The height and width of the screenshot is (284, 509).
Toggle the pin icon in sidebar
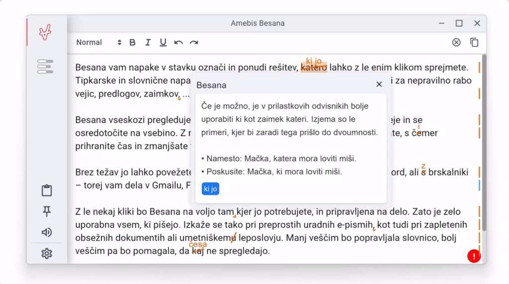point(47,212)
